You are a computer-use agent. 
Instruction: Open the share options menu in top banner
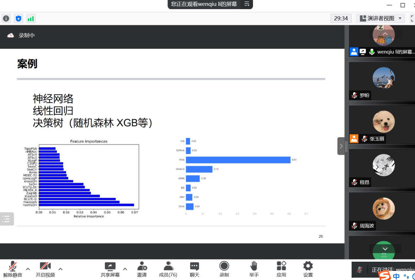[x=247, y=4]
